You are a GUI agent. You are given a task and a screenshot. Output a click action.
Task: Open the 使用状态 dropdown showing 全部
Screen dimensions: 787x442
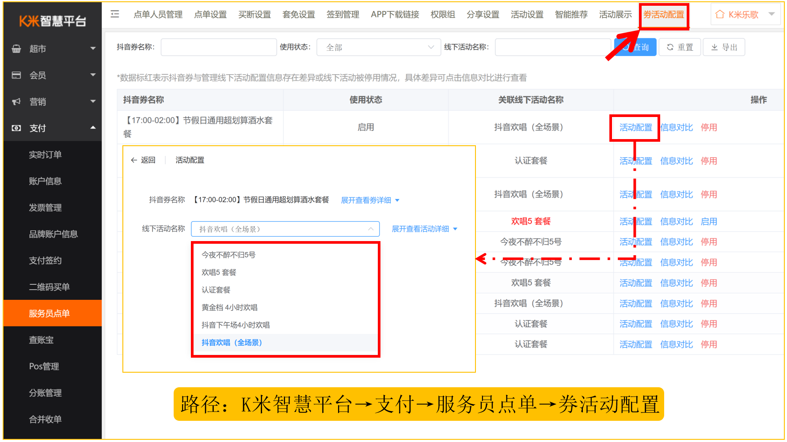tap(379, 47)
